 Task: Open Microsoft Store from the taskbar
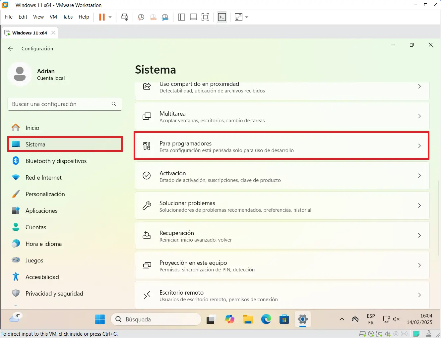coord(284,319)
